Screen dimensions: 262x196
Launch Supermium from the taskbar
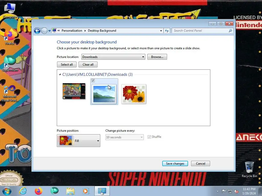[54, 191]
